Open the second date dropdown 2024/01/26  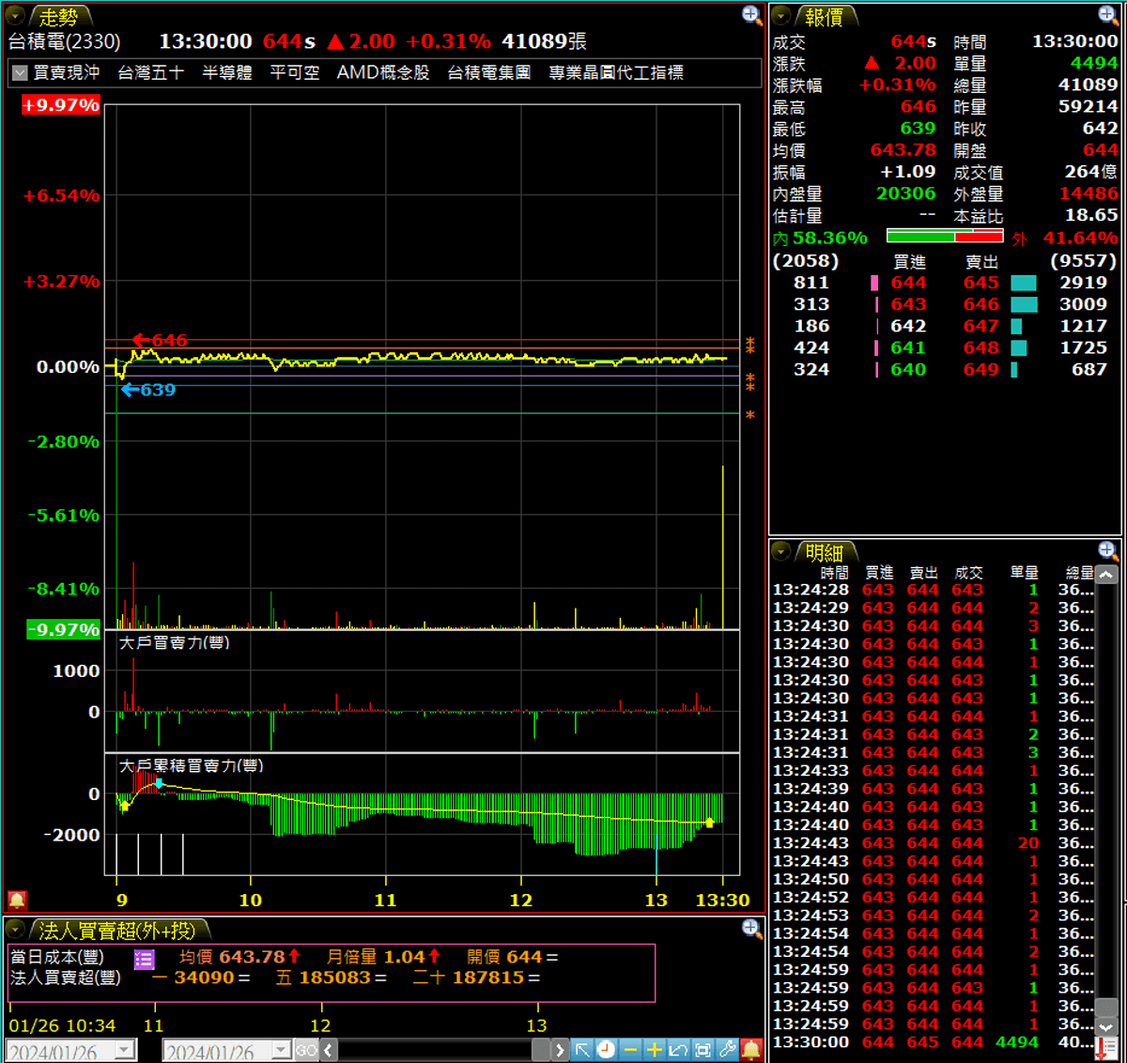point(281,1051)
